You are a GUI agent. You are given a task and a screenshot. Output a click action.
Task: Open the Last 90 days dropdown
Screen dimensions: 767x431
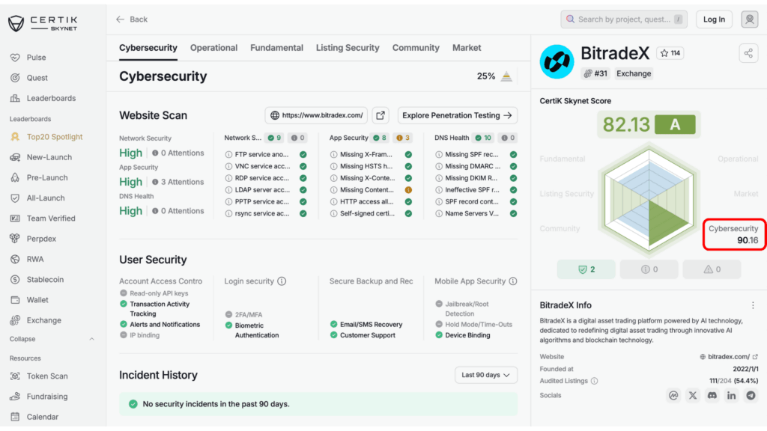[x=485, y=375]
